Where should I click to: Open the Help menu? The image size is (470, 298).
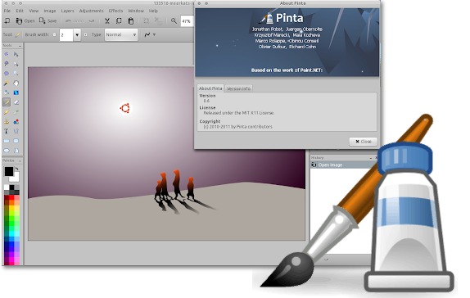(153, 11)
